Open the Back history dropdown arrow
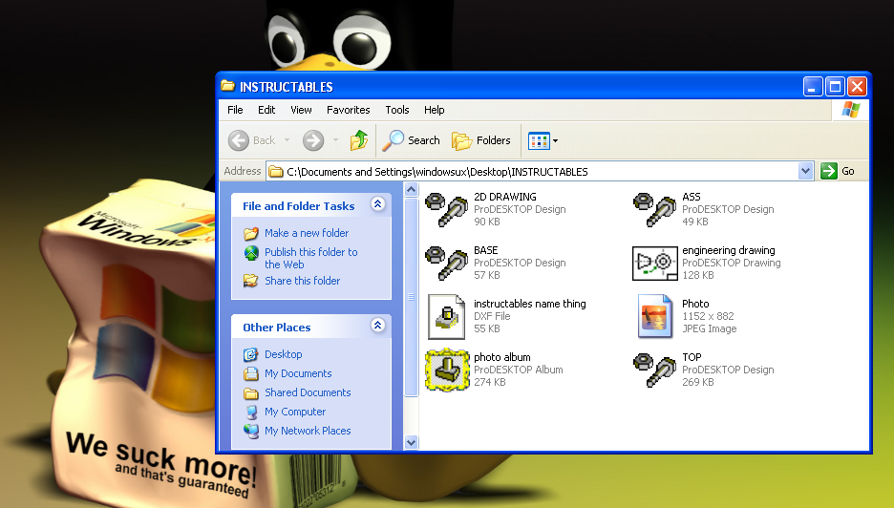This screenshot has width=894, height=508. coord(287,140)
